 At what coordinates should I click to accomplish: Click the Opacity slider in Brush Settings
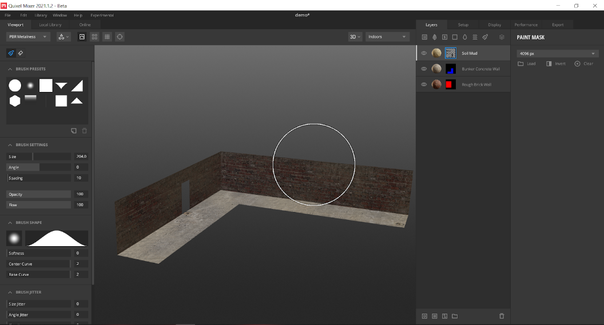pyautogui.click(x=39, y=194)
